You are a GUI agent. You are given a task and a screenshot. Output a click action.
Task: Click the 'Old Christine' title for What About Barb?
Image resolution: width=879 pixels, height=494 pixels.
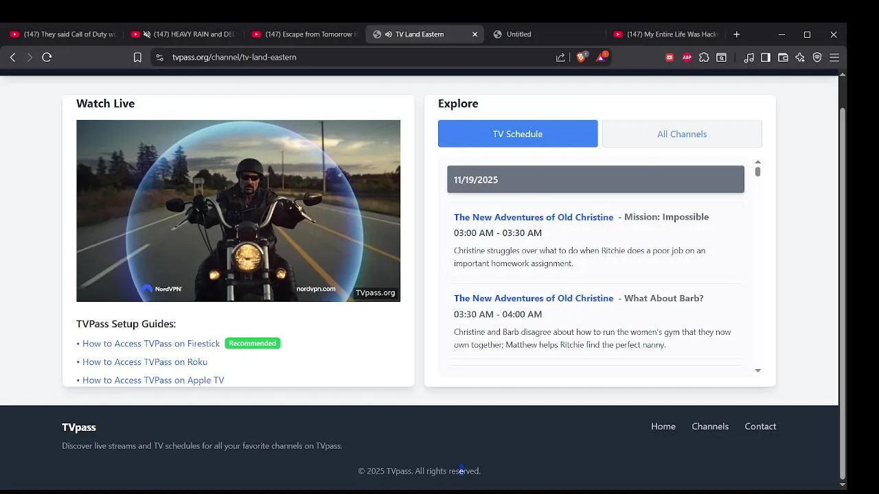[534, 298]
